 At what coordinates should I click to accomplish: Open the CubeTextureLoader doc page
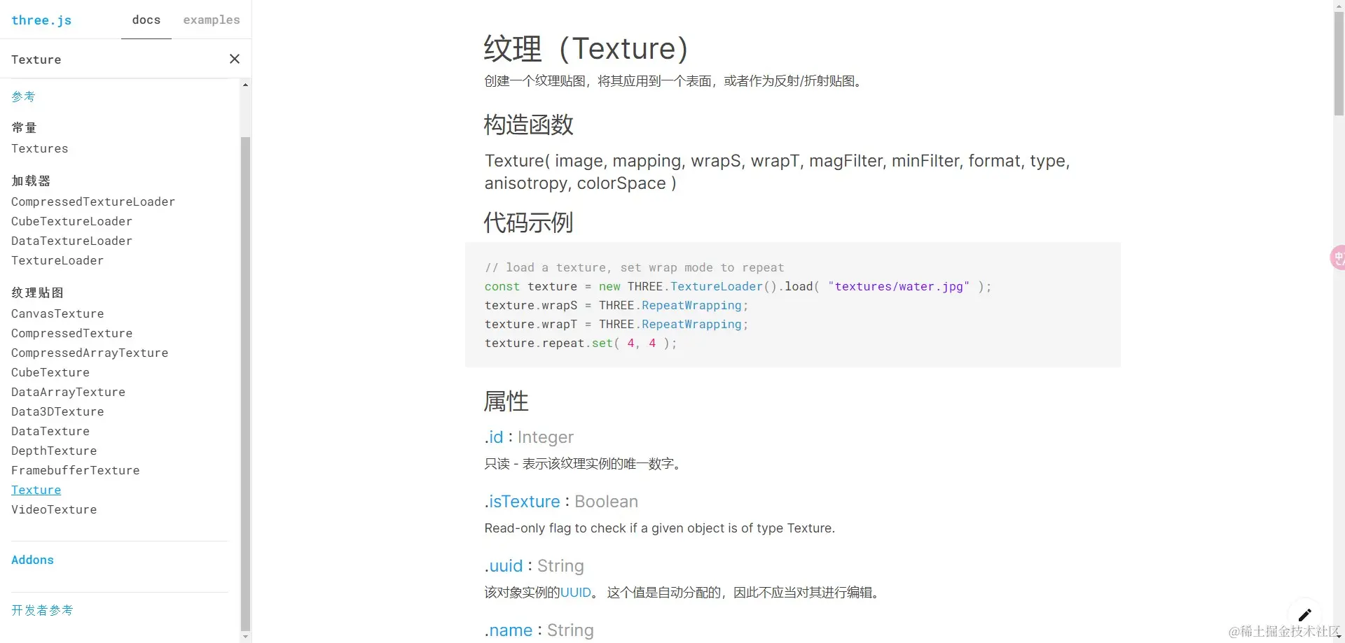[x=71, y=221]
